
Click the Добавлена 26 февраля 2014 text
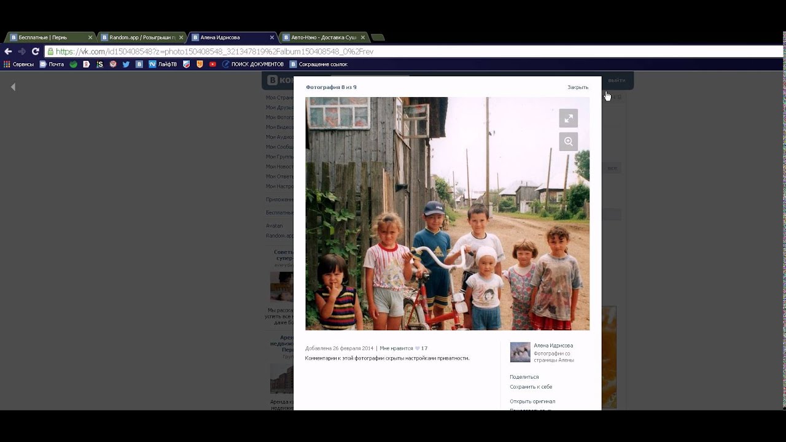coord(339,348)
